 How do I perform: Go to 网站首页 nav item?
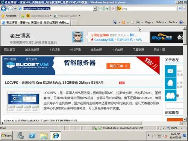click(9, 50)
